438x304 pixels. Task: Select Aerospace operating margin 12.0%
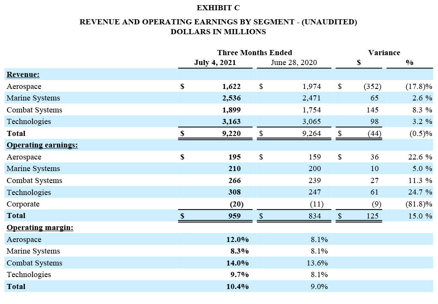[237, 239]
